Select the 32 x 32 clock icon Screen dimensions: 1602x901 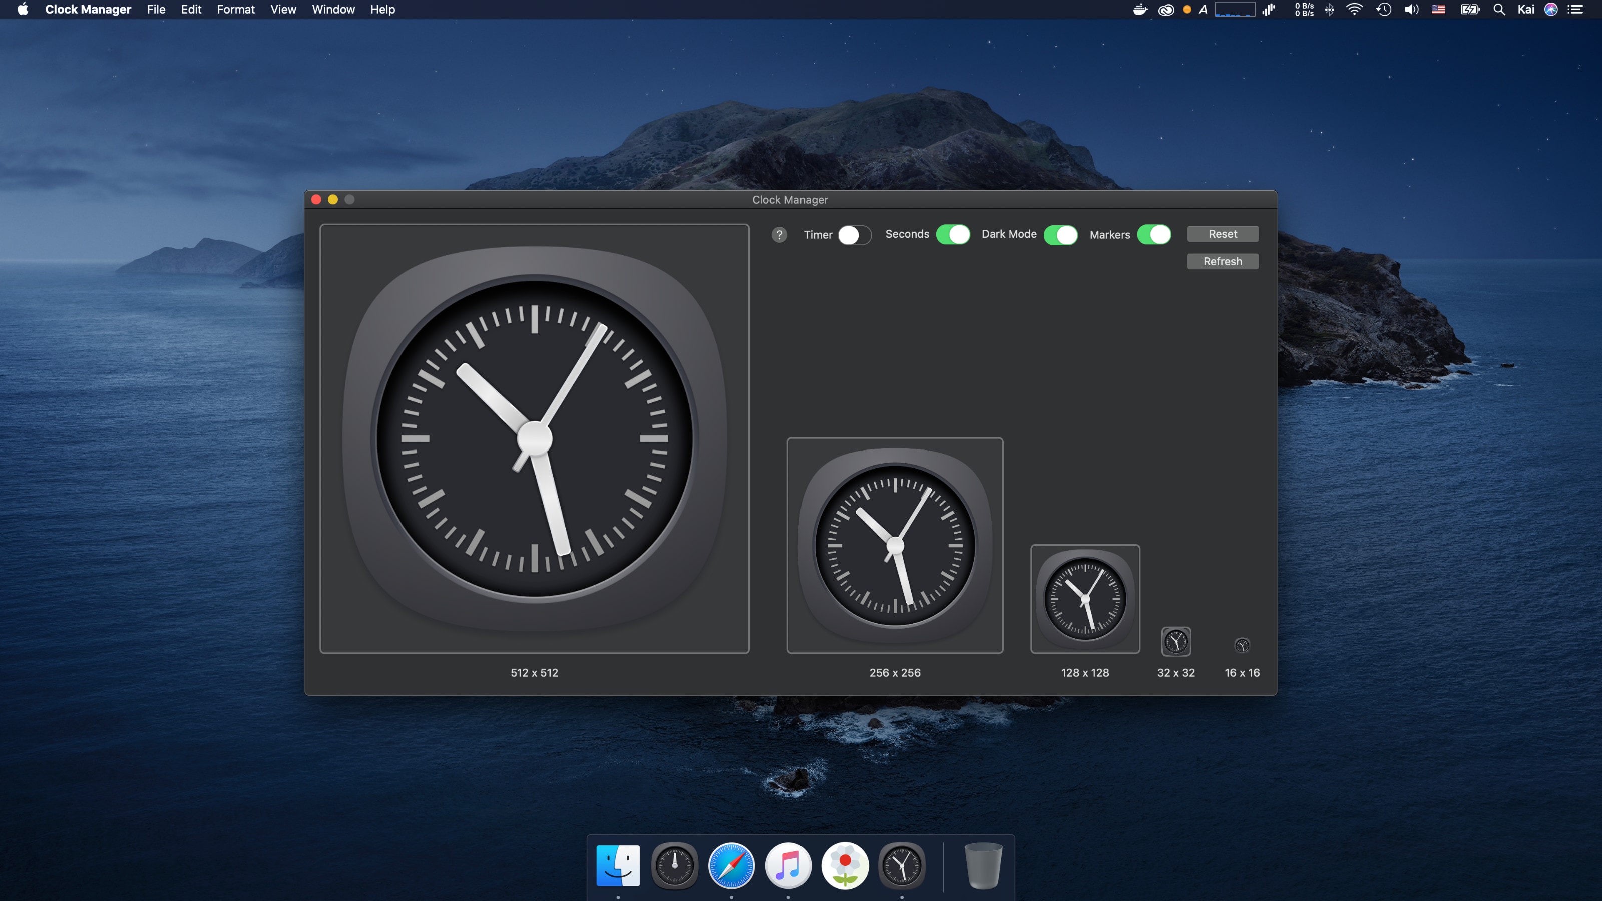coord(1176,641)
